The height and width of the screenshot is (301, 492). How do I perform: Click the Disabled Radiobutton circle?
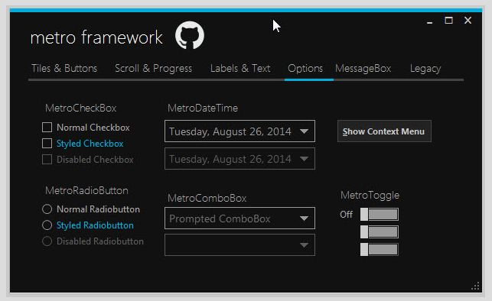(x=47, y=241)
